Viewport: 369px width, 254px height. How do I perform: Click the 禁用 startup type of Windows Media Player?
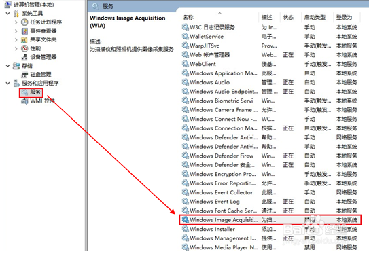pyautogui.click(x=310, y=247)
